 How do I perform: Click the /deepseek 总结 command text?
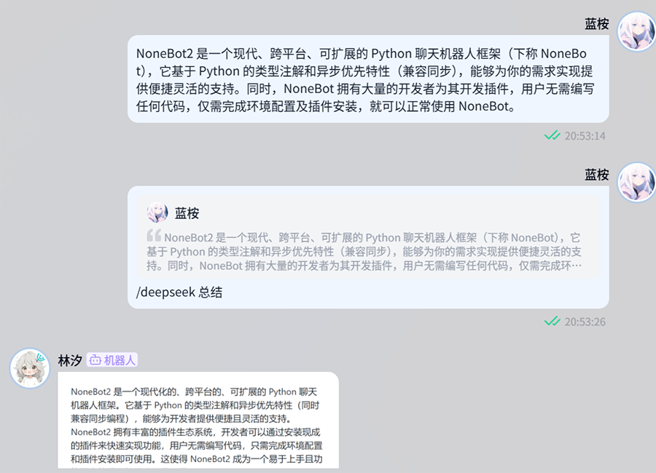point(179,293)
